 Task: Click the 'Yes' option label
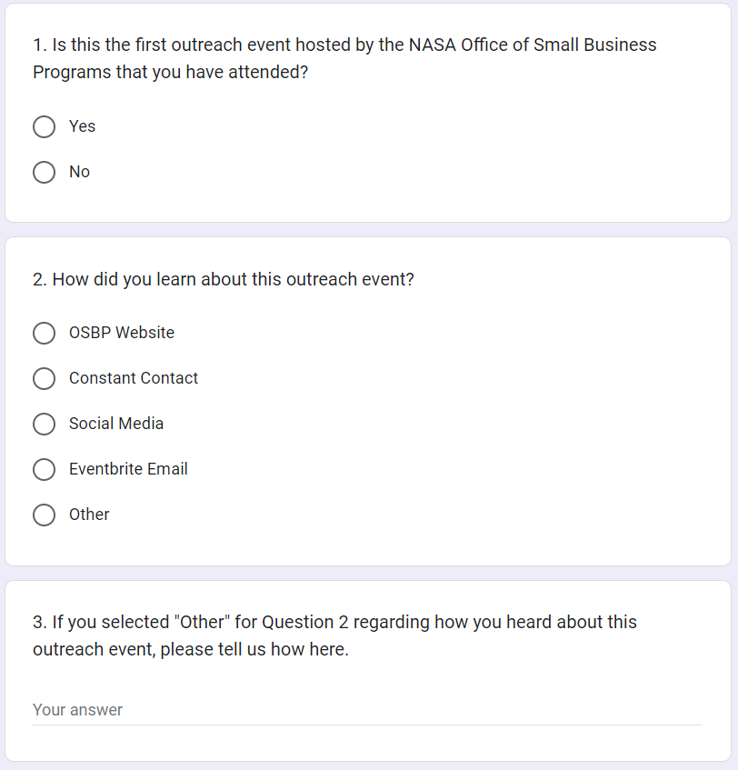click(x=82, y=126)
